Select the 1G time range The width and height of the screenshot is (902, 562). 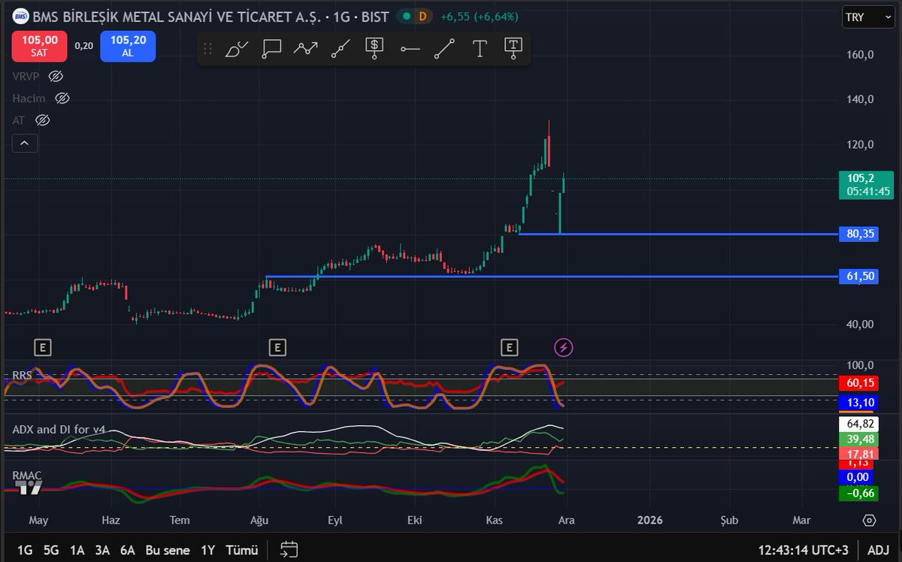(x=25, y=549)
